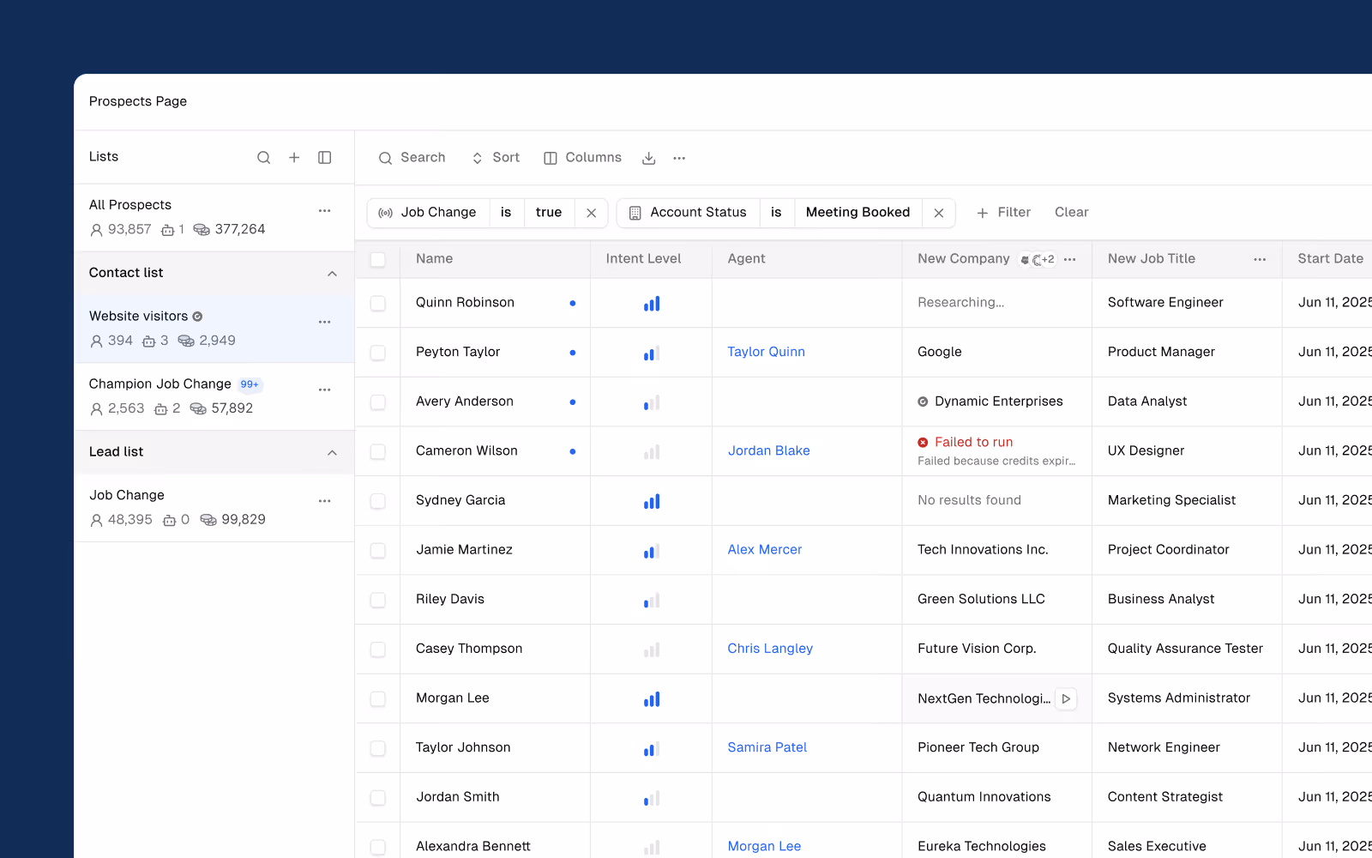Click the 99+ badge on Champion Job Change

pos(250,384)
